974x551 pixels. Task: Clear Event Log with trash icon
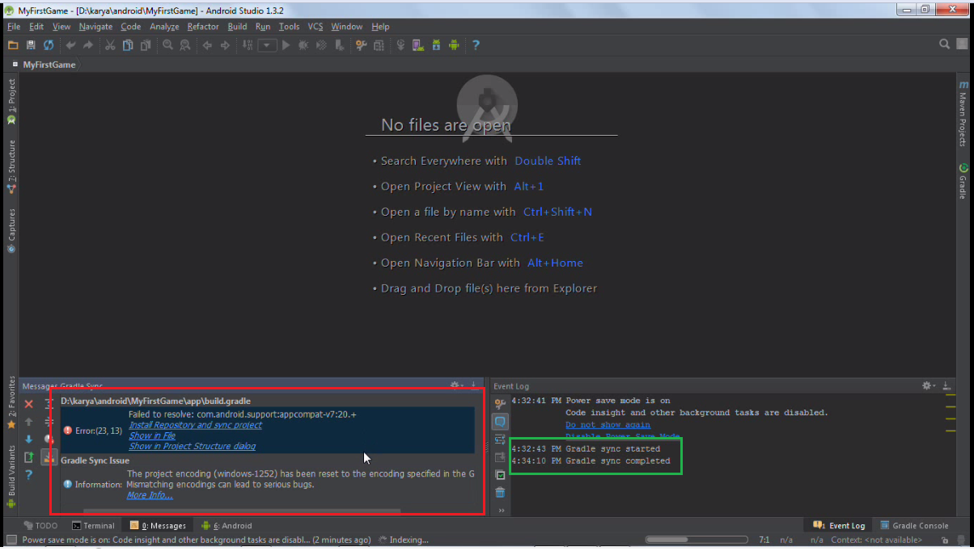tap(500, 493)
